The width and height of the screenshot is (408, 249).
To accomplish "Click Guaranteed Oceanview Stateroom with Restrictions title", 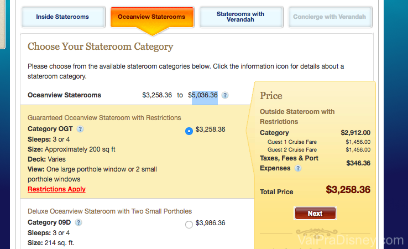I will click(104, 118).
